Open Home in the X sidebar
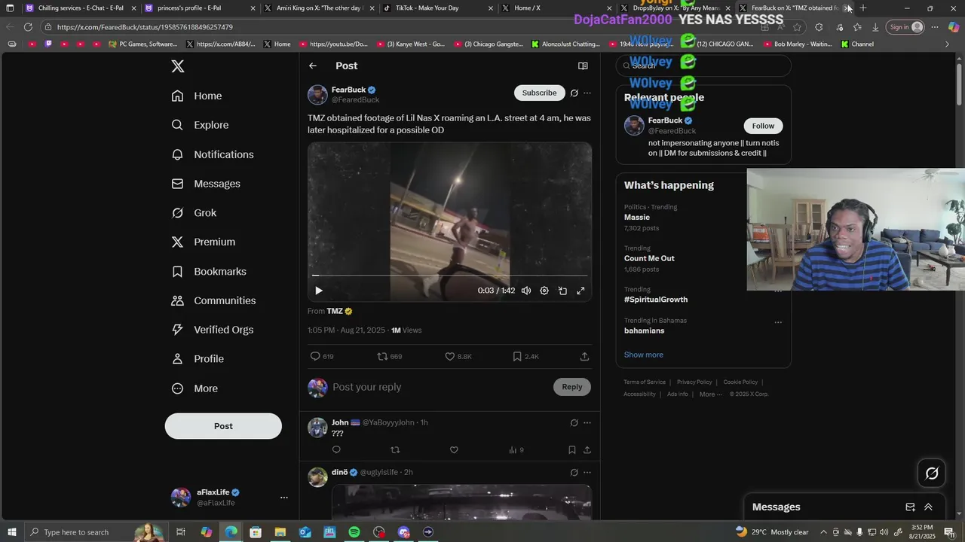 coord(197,96)
